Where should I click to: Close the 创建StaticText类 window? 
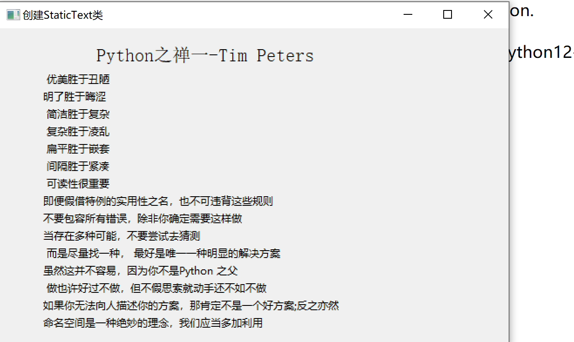point(488,15)
